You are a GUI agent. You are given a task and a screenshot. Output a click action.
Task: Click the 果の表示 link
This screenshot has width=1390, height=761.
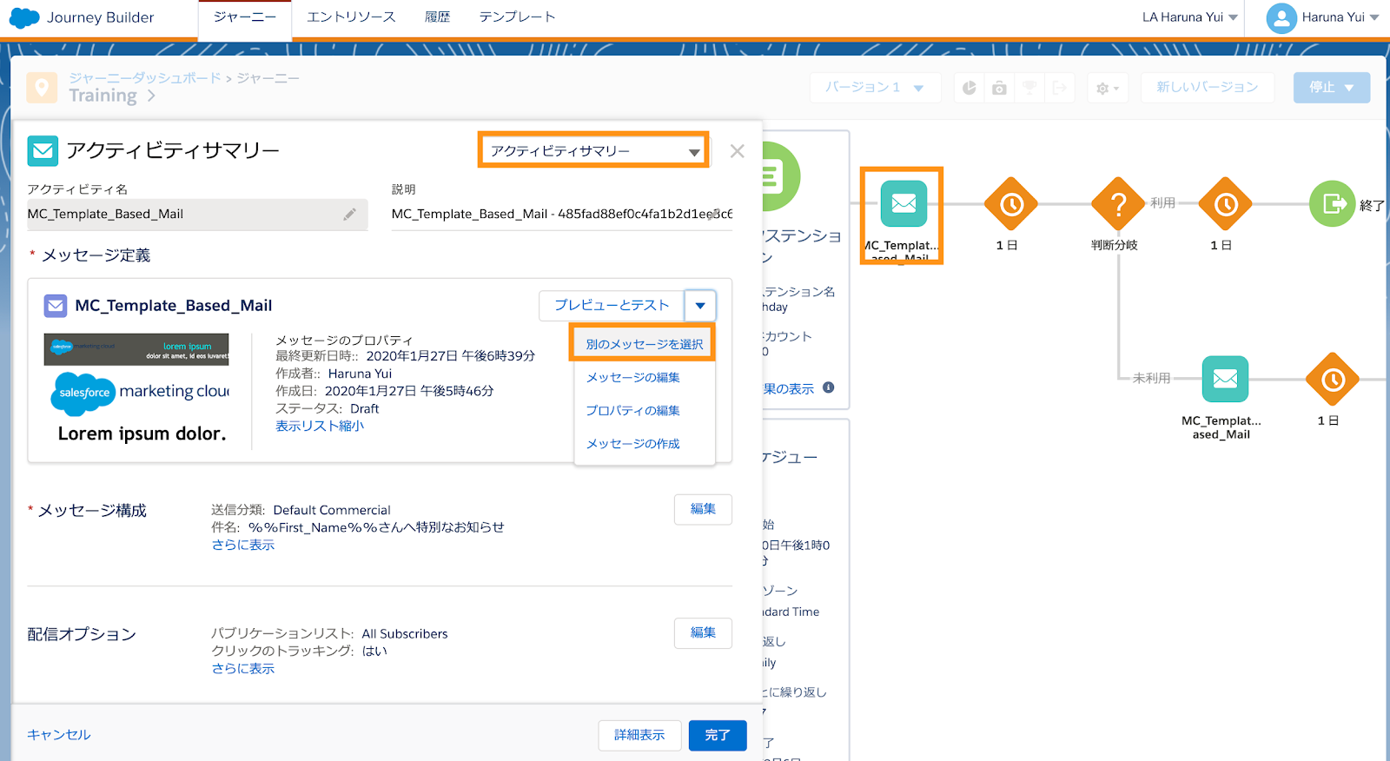pyautogui.click(x=789, y=388)
